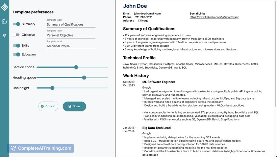
Task: Click the CompleteAiTraining.com watermark logo
Action: click(x=14, y=148)
